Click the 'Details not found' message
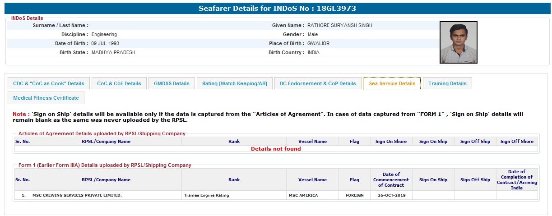The image size is (552, 216). (276, 149)
